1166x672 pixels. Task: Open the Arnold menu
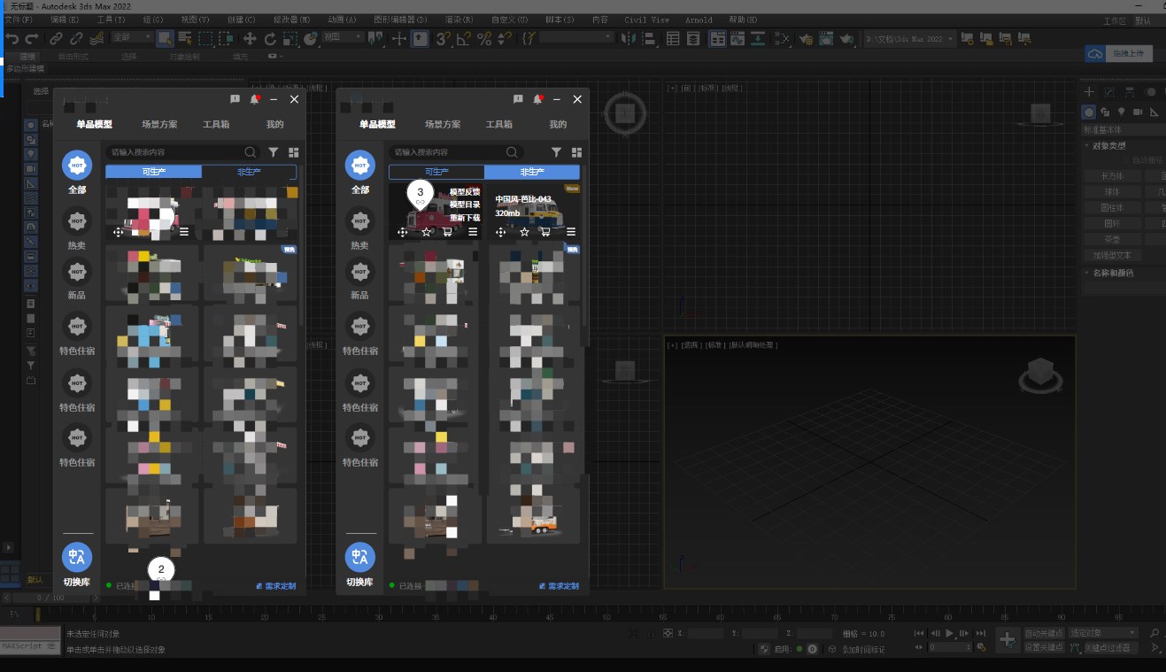(699, 19)
